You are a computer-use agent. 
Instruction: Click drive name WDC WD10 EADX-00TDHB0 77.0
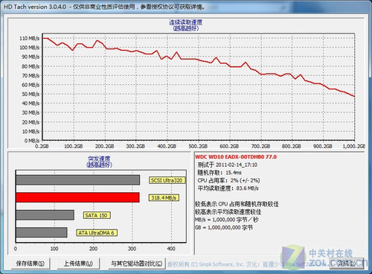click(x=236, y=157)
